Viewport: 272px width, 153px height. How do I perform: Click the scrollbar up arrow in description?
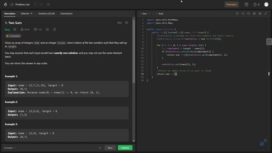click(134, 18)
